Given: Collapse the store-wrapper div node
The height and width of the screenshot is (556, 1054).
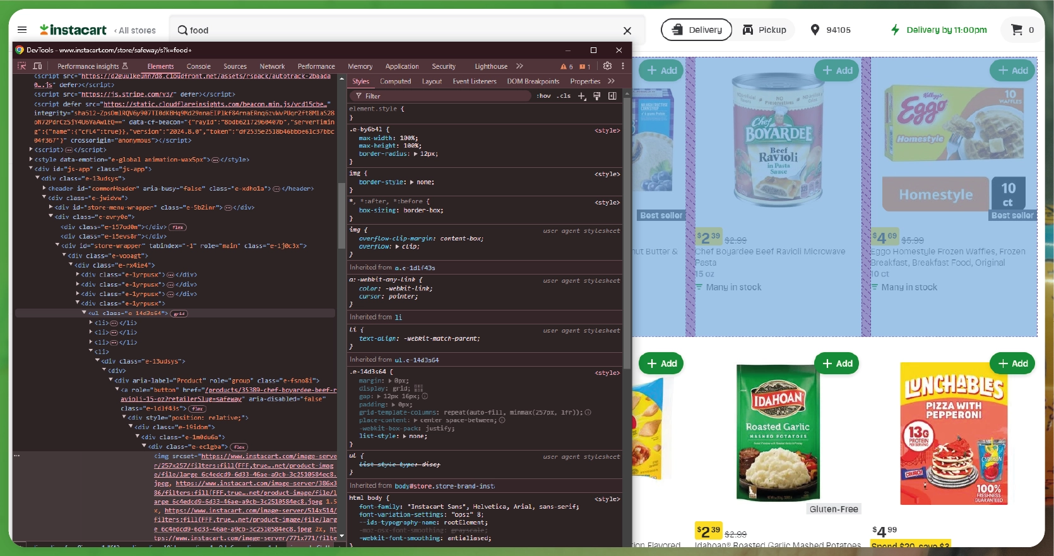Looking at the screenshot, I should point(57,245).
